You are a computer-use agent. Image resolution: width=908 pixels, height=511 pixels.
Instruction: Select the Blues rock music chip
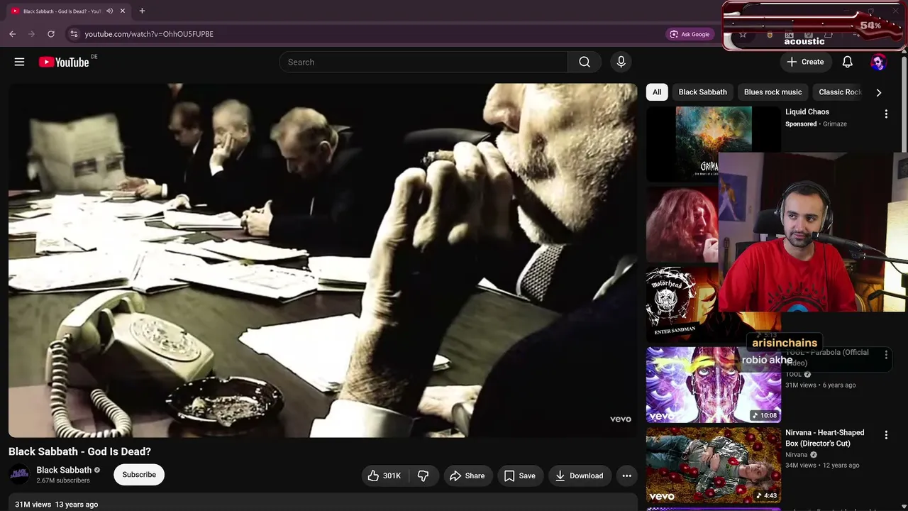(773, 92)
